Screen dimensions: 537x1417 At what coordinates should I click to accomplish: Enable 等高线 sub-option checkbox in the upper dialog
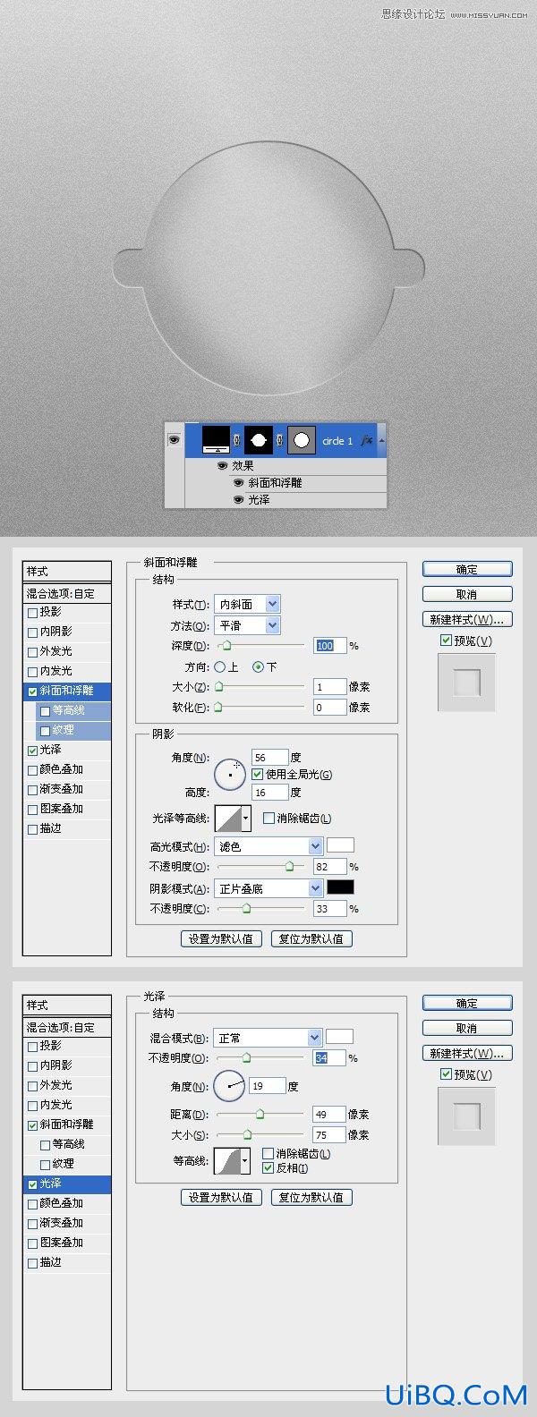pos(46,711)
